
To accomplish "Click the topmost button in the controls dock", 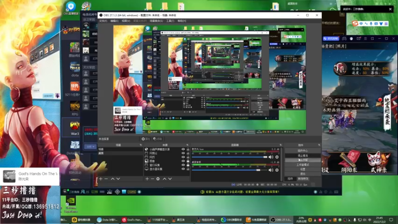I will pyautogui.click(x=302, y=151).
